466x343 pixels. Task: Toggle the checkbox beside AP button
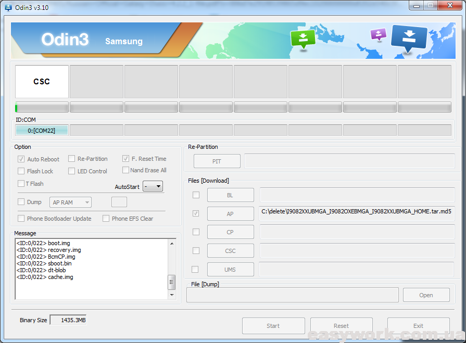pos(196,213)
